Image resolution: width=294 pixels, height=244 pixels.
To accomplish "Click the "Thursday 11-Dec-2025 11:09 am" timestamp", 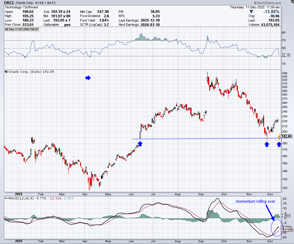I will click(x=255, y=7).
